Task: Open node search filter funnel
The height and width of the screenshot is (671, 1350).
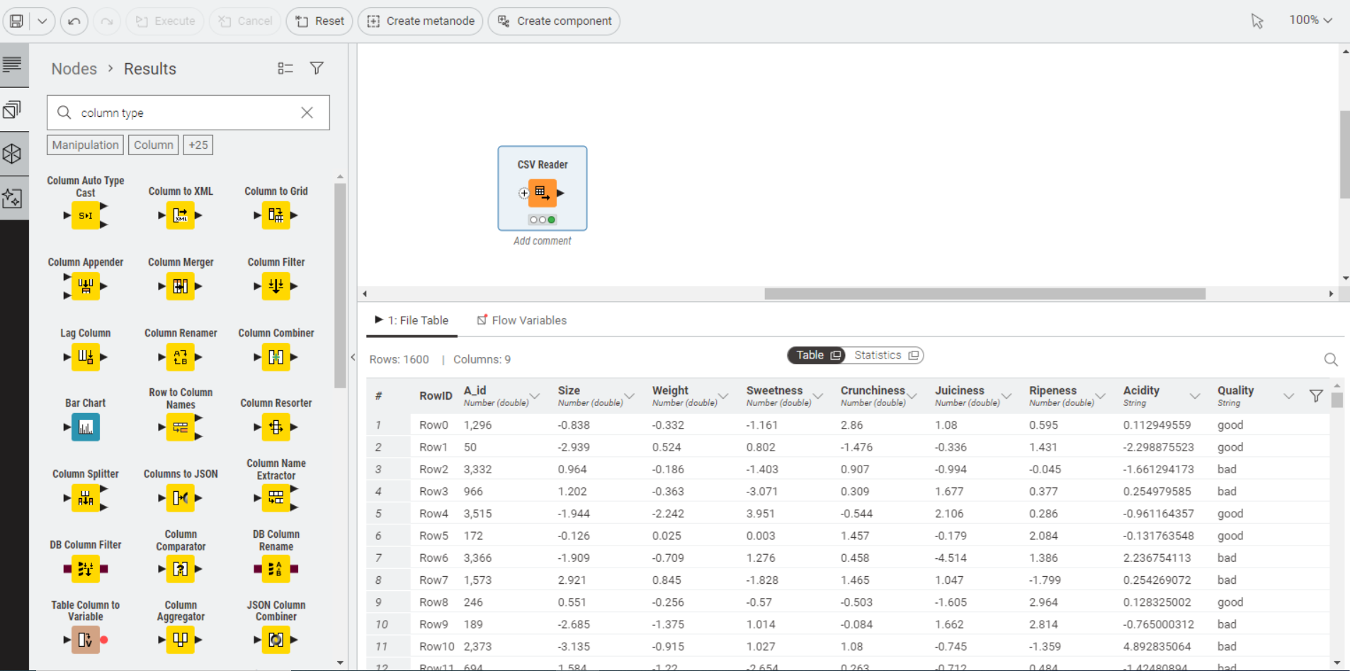Action: click(x=317, y=68)
